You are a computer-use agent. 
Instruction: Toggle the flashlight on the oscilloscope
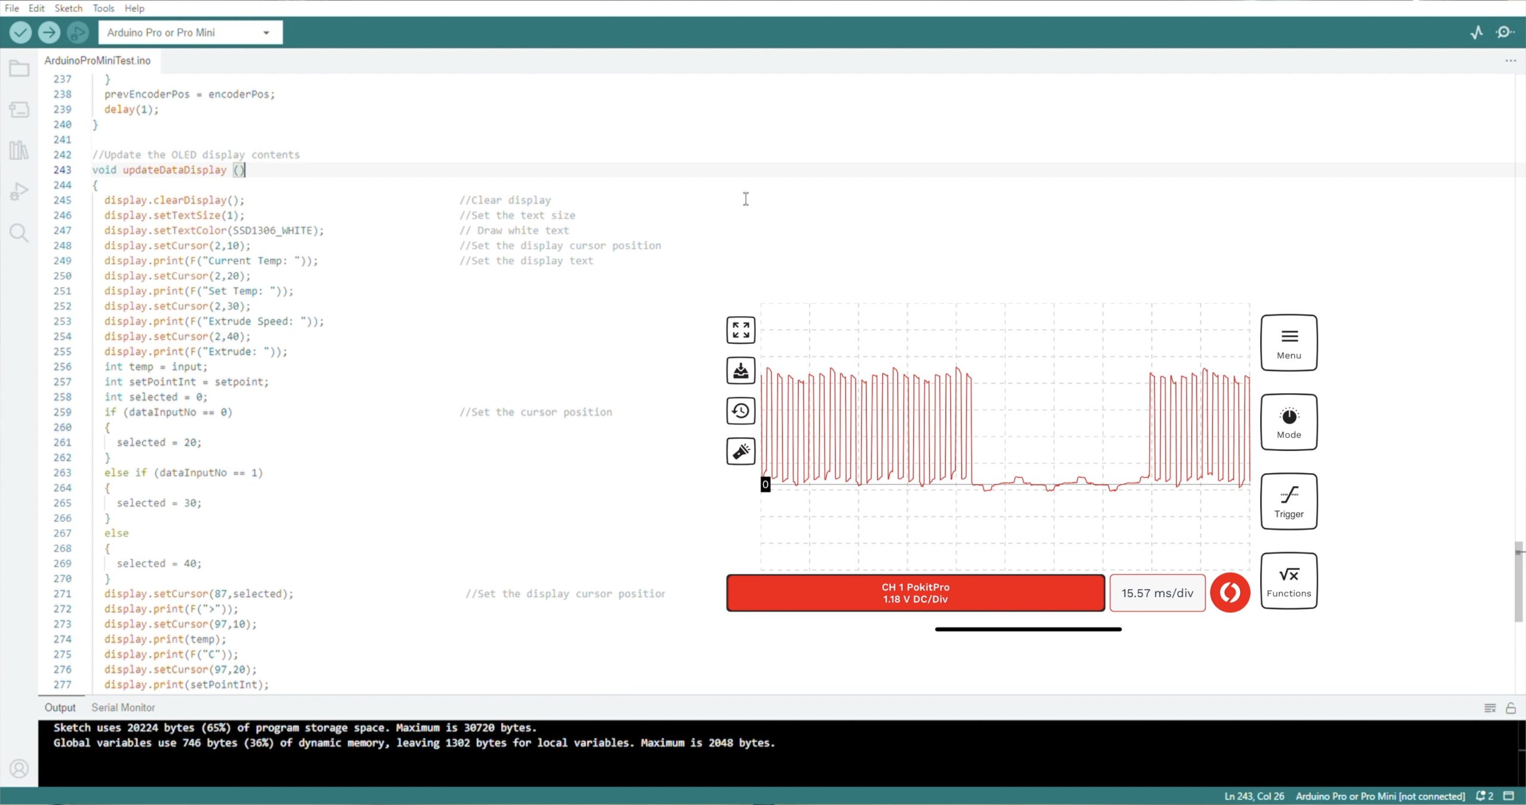tap(740, 452)
